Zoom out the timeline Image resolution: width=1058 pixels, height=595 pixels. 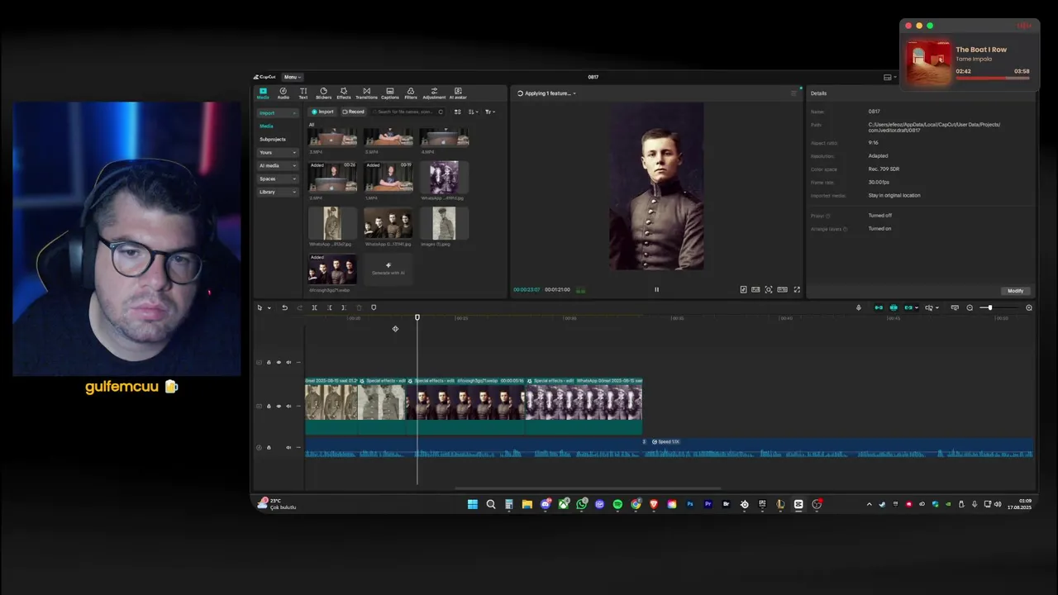[970, 307]
